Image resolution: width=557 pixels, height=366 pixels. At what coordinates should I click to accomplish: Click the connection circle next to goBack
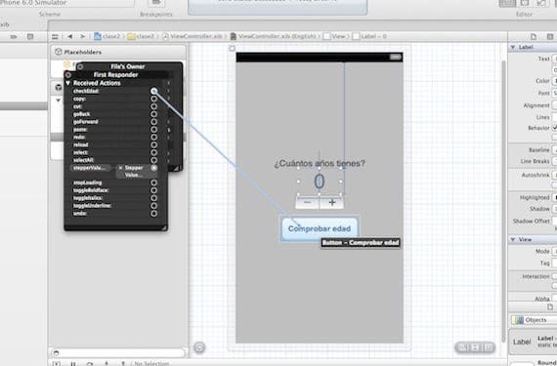[x=153, y=114]
